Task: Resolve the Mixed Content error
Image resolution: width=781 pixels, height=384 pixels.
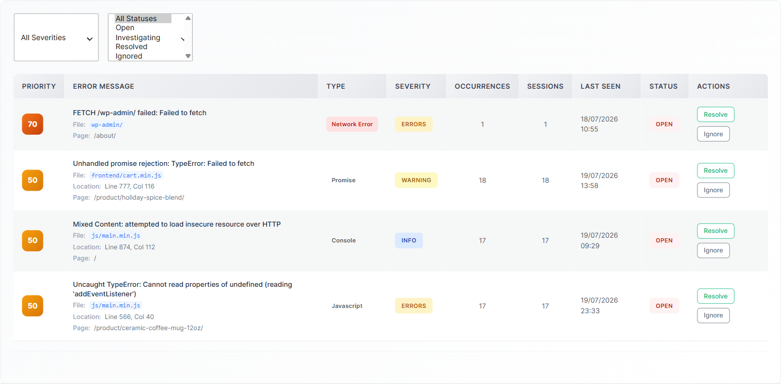Action: coord(715,231)
